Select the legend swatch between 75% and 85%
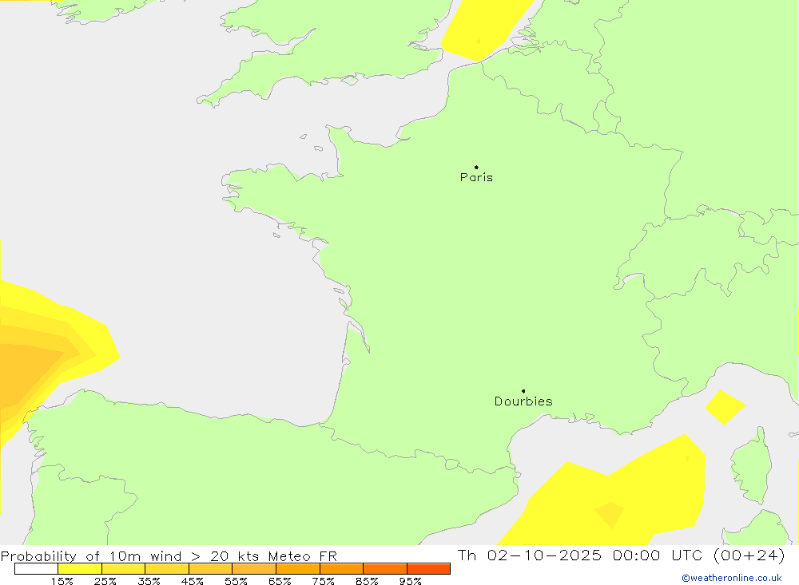The image size is (799, 585). (341, 569)
